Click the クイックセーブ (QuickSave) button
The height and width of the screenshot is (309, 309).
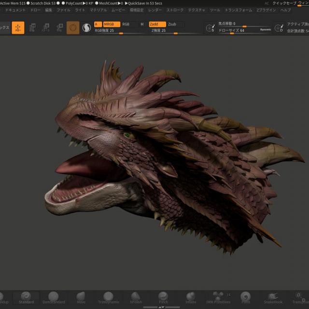click(284, 3)
